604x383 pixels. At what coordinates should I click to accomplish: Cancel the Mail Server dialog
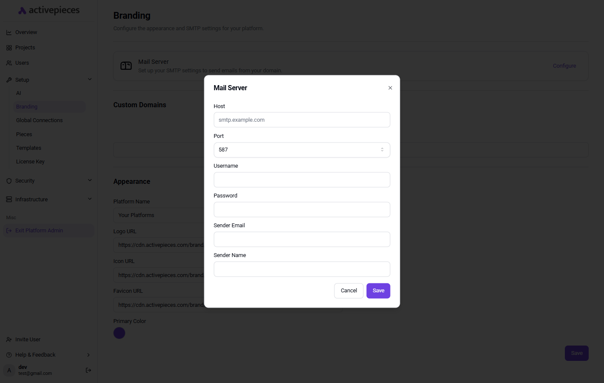[349, 291]
